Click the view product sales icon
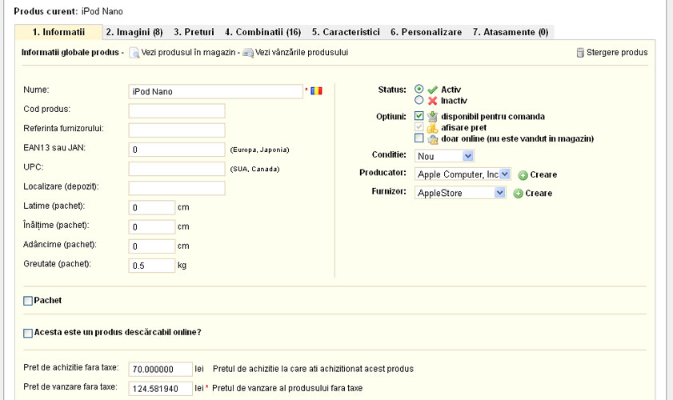 click(248, 53)
